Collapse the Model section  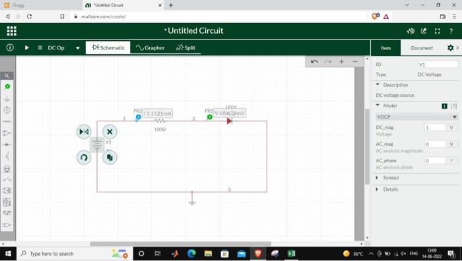point(378,105)
